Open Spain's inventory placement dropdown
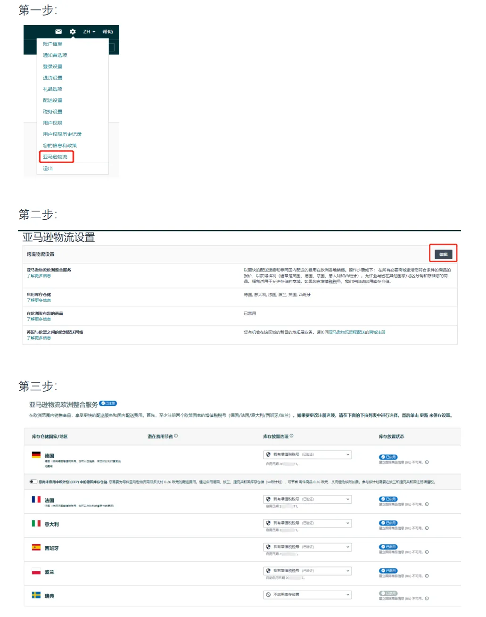Viewport: 486px width, 617px height. click(307, 547)
